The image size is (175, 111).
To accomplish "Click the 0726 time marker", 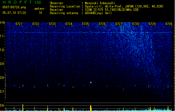I will click(102, 24).
